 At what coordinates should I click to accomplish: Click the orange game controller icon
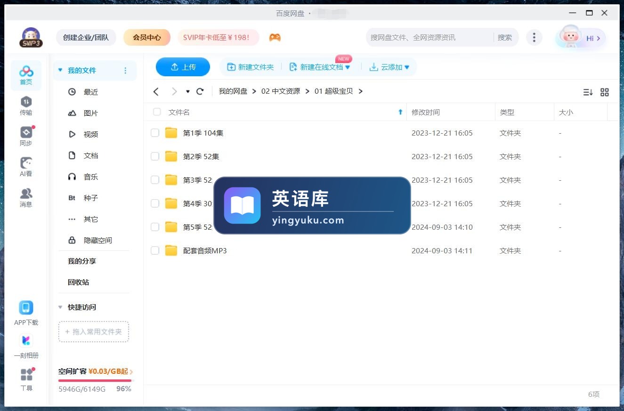275,38
